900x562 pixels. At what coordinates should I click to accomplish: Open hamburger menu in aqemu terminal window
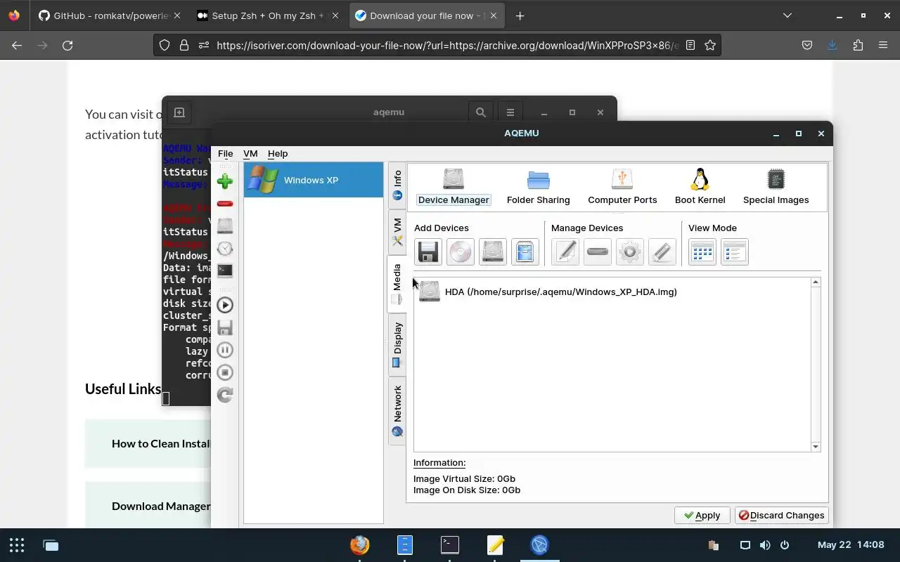[x=510, y=112]
